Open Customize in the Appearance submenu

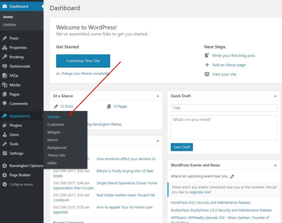[56, 124]
